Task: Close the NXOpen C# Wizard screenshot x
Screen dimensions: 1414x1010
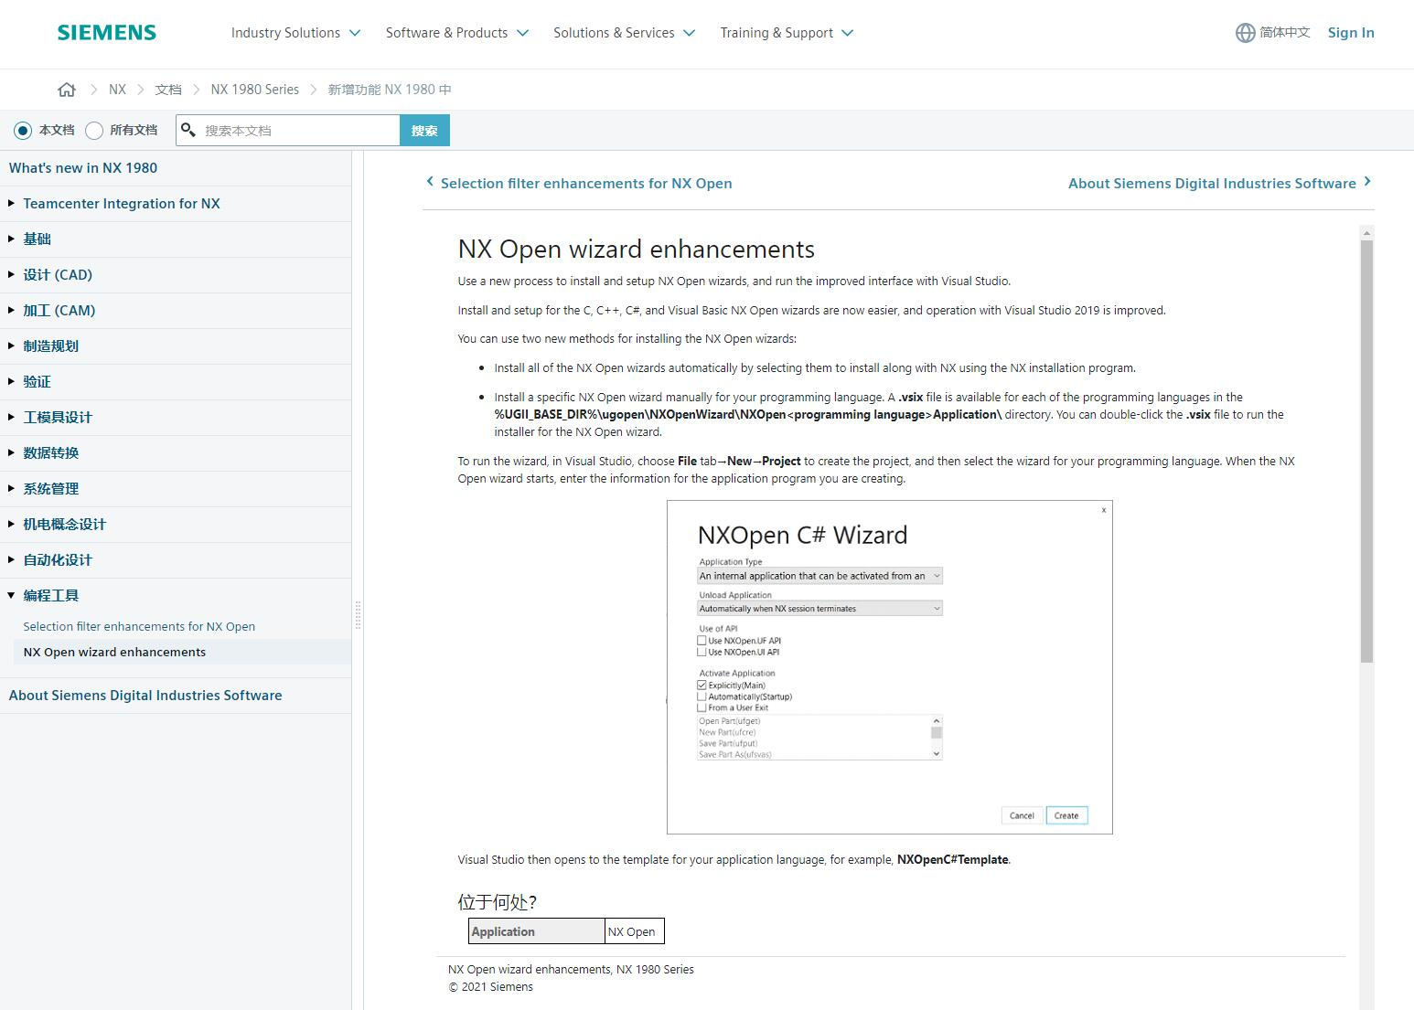Action: pyautogui.click(x=1104, y=510)
